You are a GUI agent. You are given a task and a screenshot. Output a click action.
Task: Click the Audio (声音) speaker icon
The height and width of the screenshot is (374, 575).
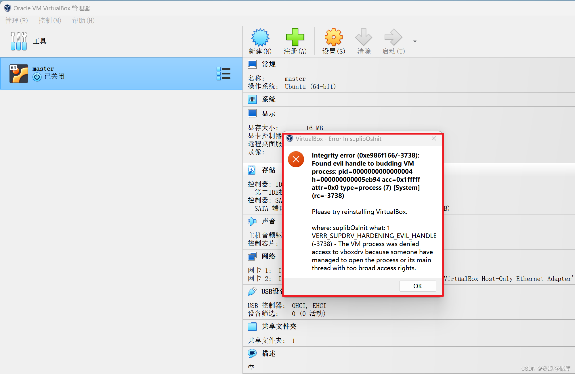(x=252, y=221)
